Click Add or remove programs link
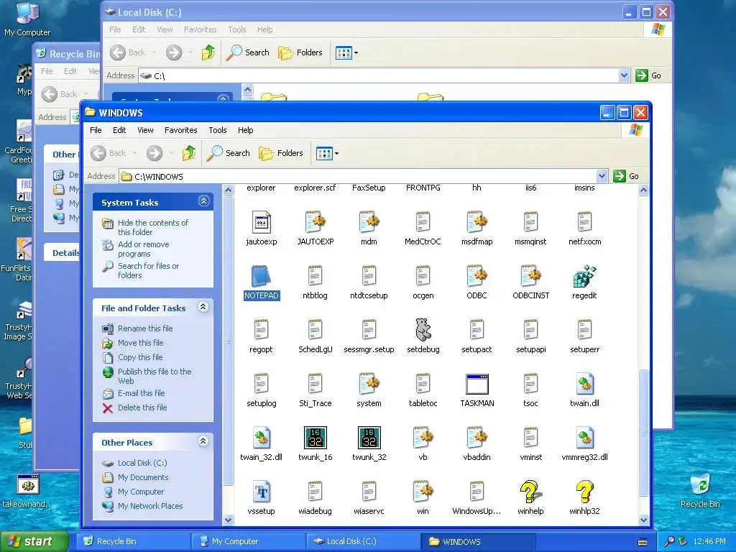Screen dimensions: 736x552 coord(143,249)
